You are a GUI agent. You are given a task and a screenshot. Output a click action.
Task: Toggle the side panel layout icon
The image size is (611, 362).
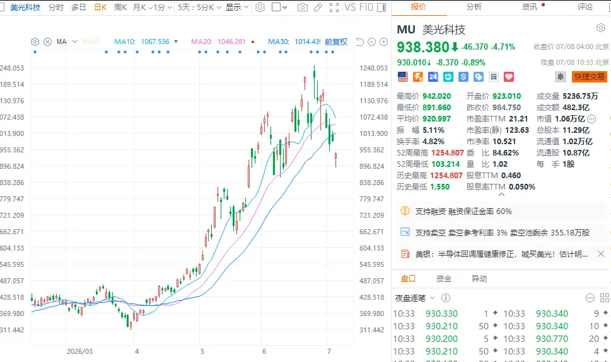click(x=382, y=7)
